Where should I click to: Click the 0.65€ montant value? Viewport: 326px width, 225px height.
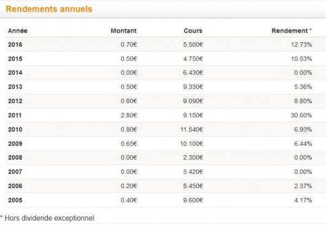[x=129, y=144]
